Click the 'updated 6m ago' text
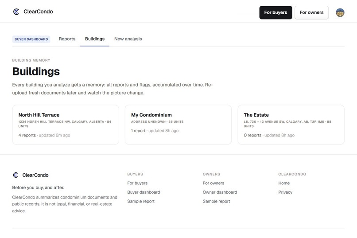The width and height of the screenshot is (357, 238). pos(54,135)
